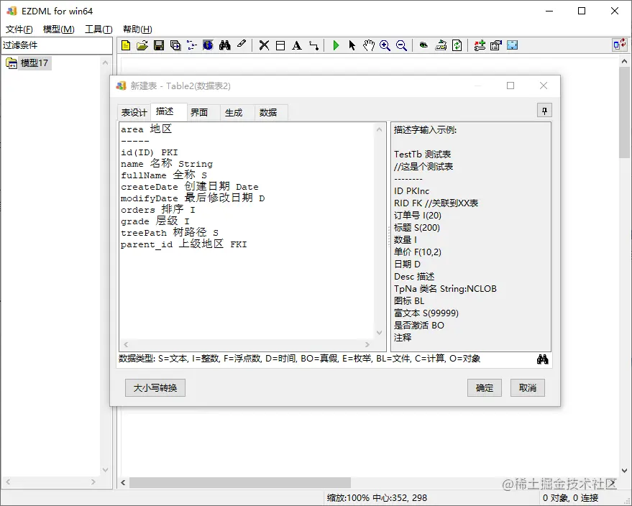
Task: Switch to the 表设计 tab
Action: 134,112
